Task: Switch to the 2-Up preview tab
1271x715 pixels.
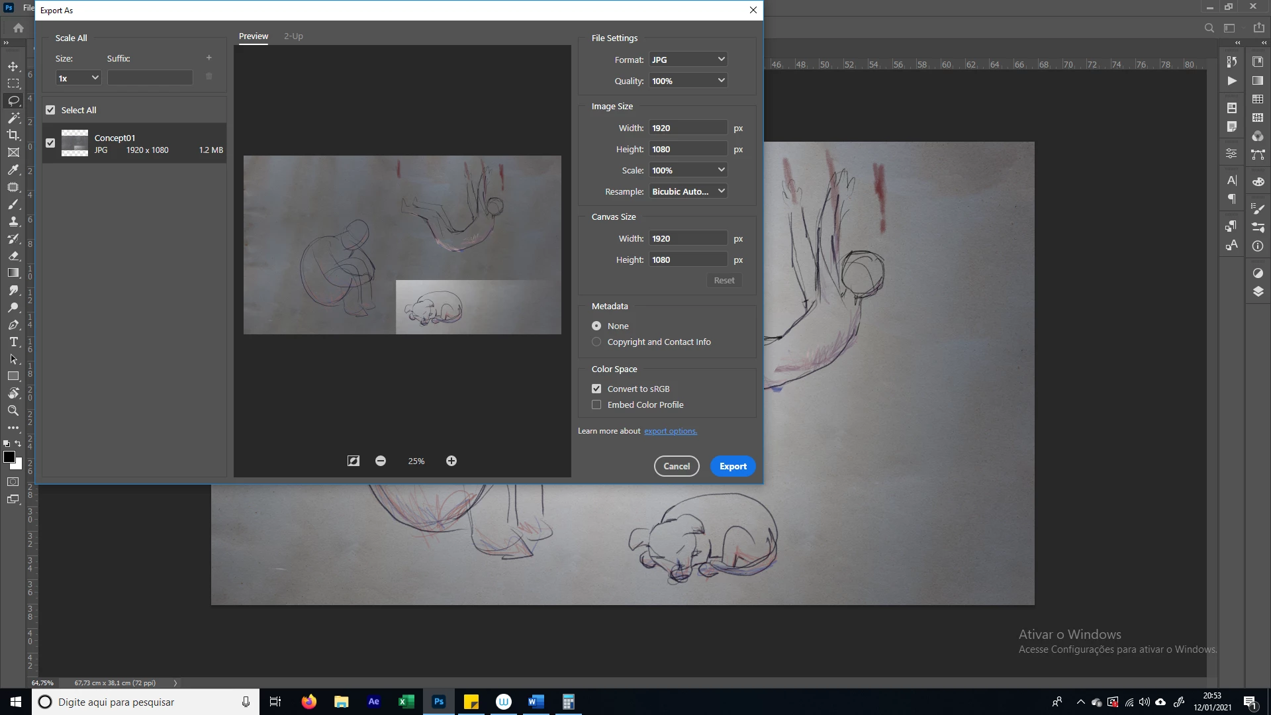Action: pyautogui.click(x=293, y=36)
